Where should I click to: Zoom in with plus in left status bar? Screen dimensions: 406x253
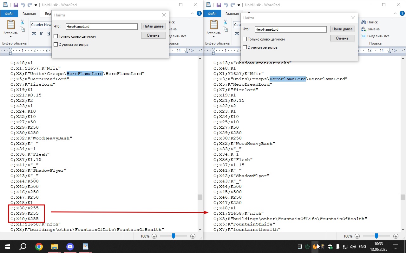pyautogui.click(x=193, y=236)
